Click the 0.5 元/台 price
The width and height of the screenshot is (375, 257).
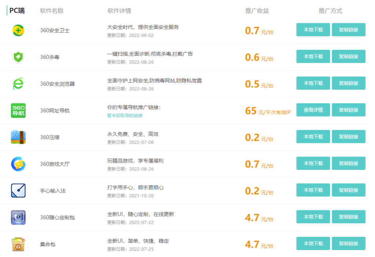tap(259, 84)
